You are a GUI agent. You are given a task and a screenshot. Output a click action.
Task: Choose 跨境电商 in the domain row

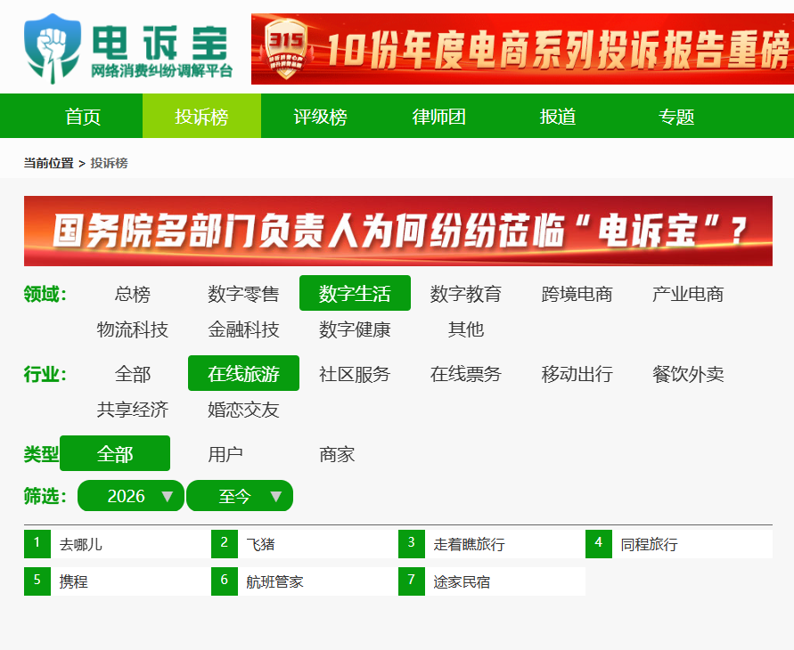[x=577, y=294]
